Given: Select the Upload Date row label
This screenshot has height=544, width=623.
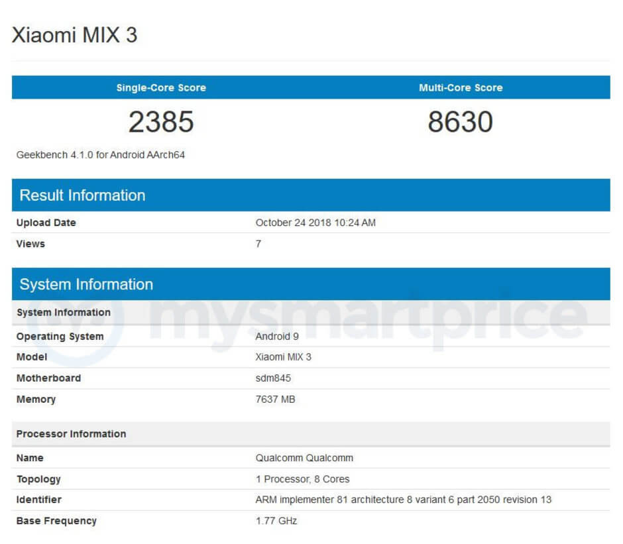Looking at the screenshot, I should pos(46,223).
